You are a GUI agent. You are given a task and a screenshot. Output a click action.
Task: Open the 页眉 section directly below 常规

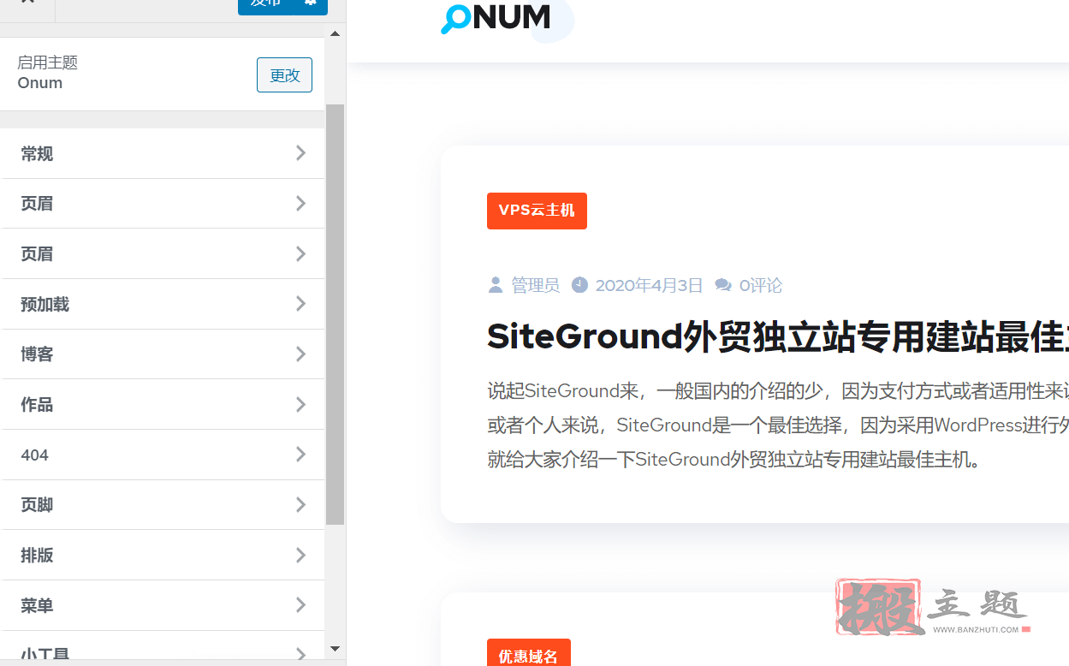163,204
